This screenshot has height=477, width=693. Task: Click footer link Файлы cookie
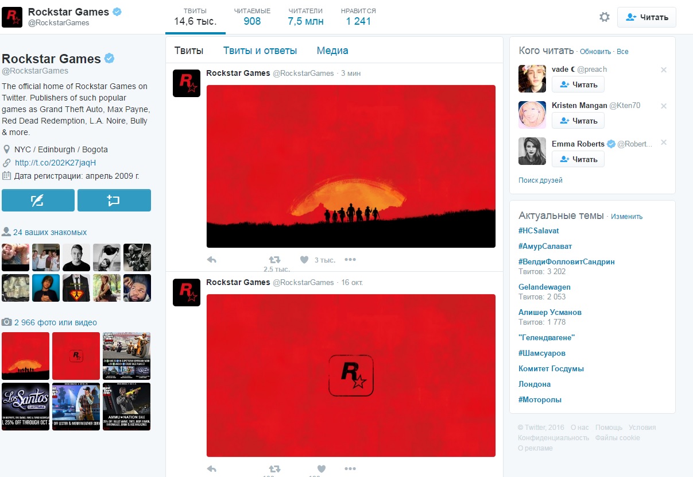pyautogui.click(x=617, y=438)
